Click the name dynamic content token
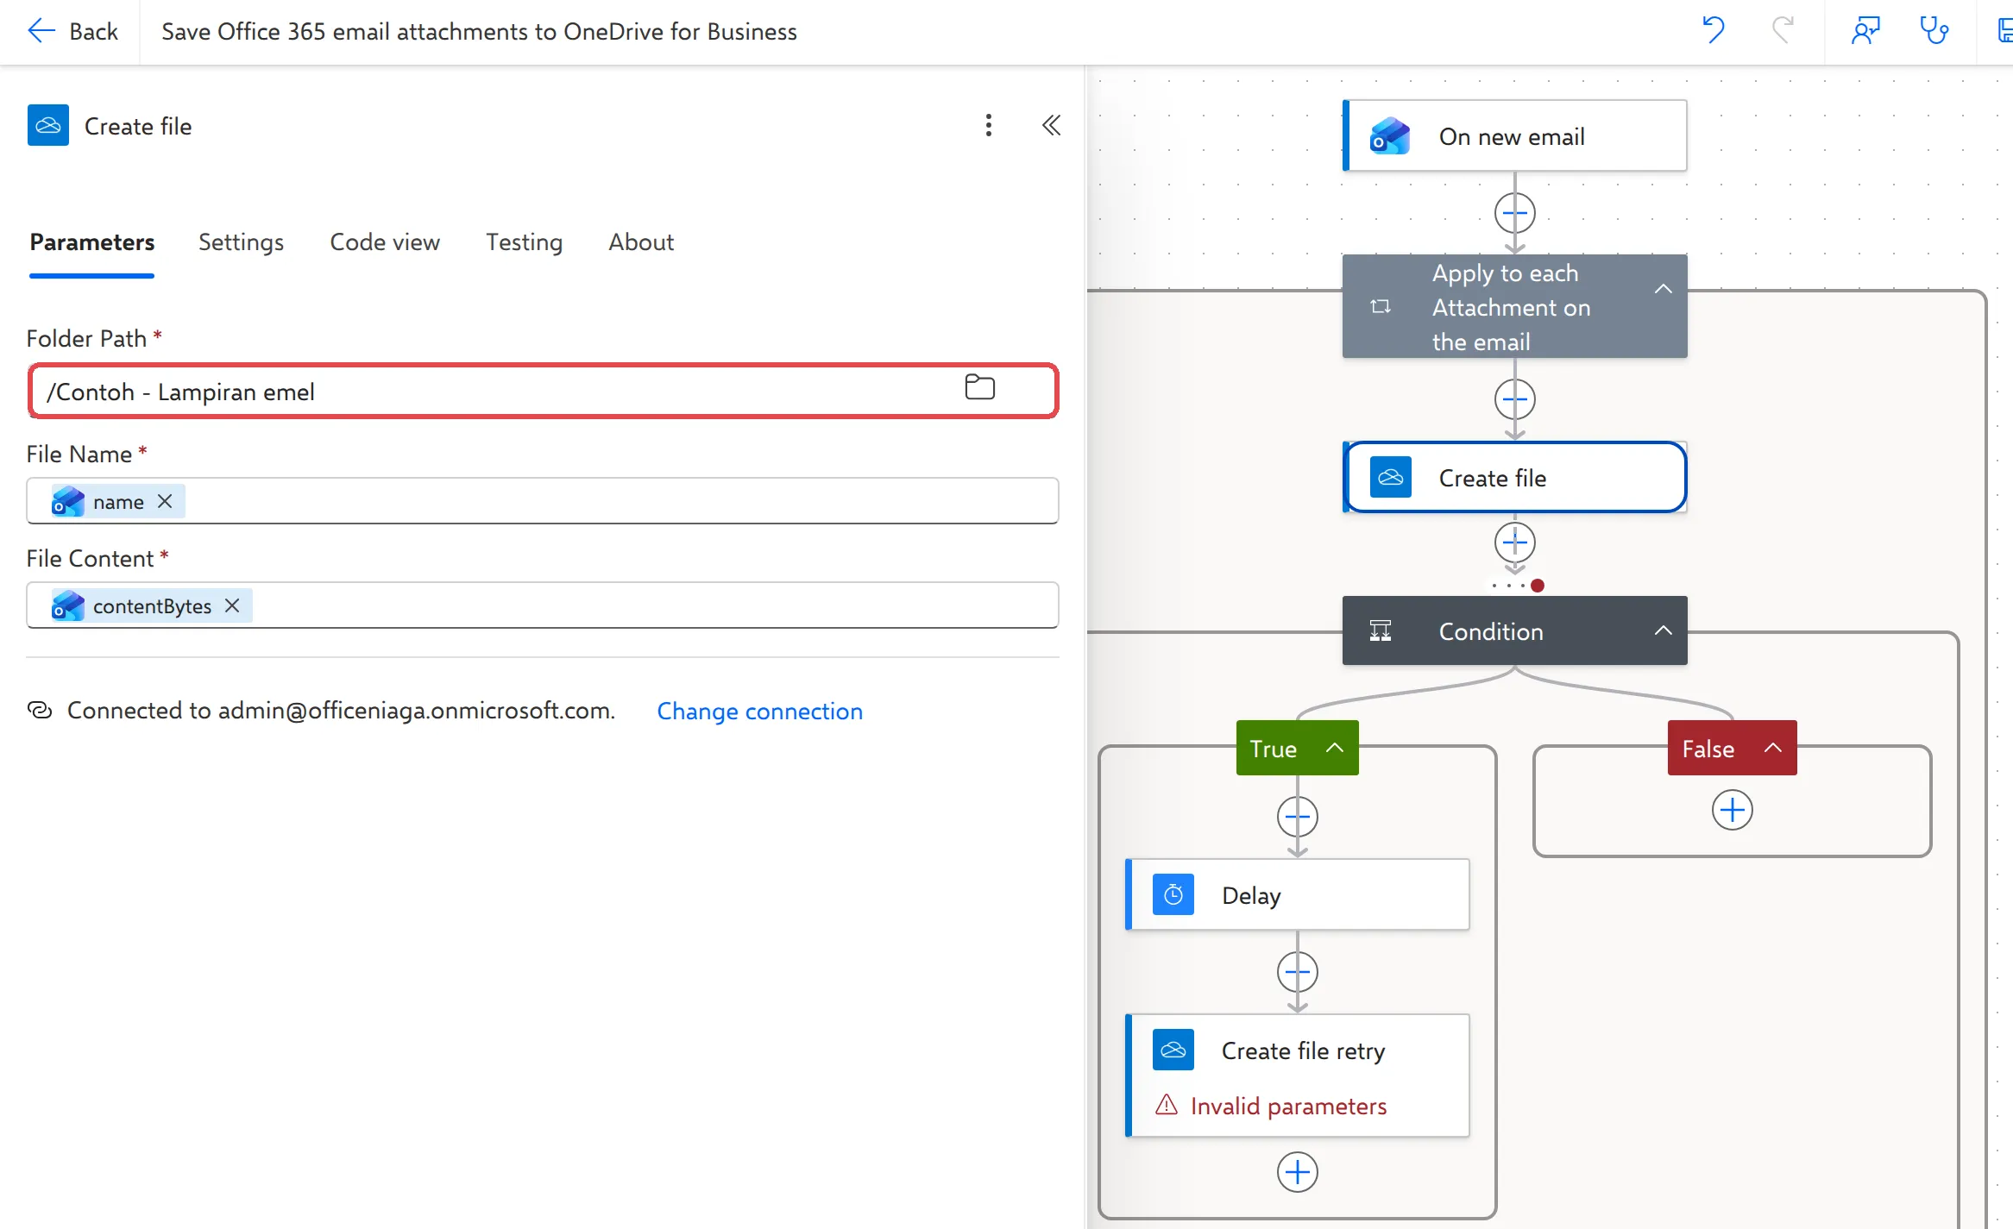Screen dimensions: 2013x1229 (x=117, y=501)
